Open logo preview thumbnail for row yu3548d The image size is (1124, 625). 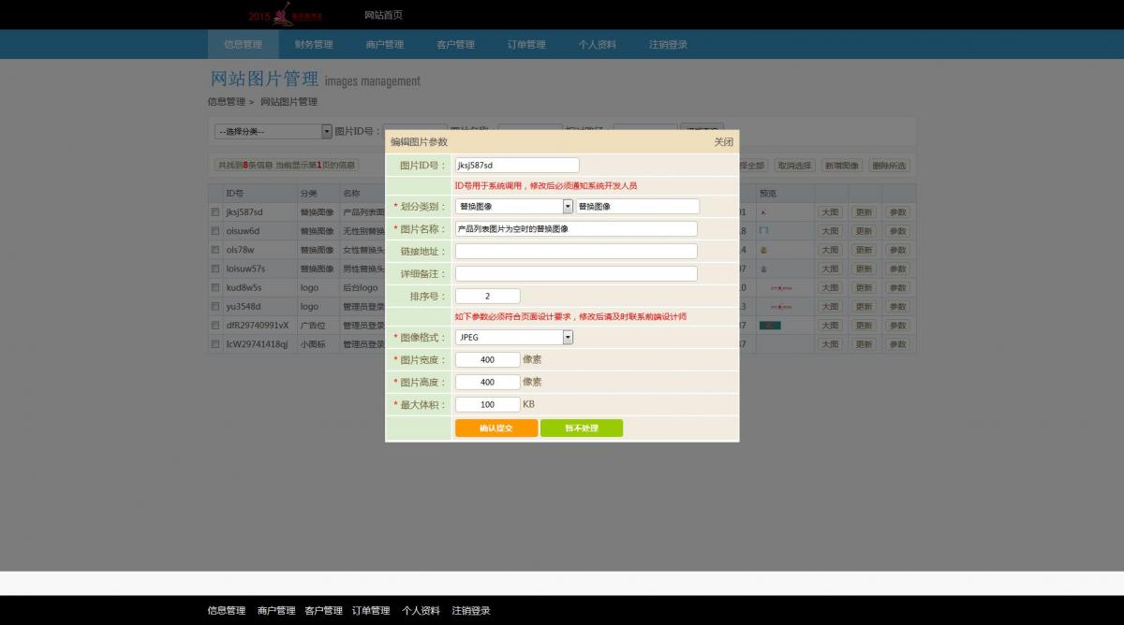click(781, 307)
